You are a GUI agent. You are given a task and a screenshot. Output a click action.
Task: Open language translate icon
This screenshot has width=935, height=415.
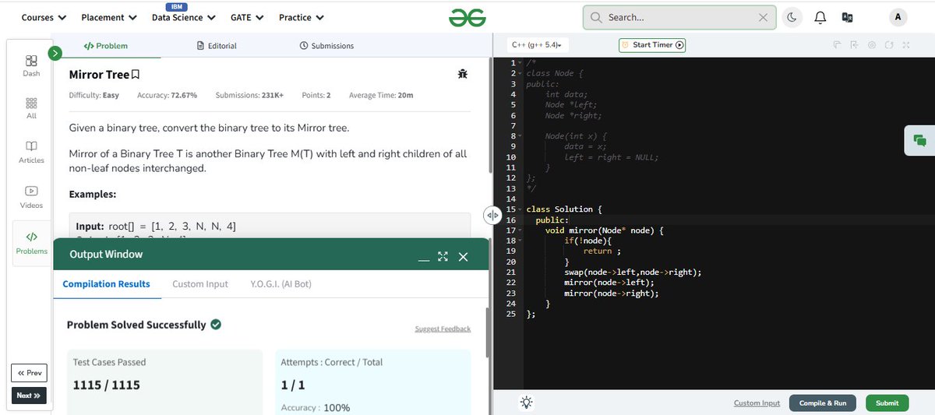(x=848, y=17)
